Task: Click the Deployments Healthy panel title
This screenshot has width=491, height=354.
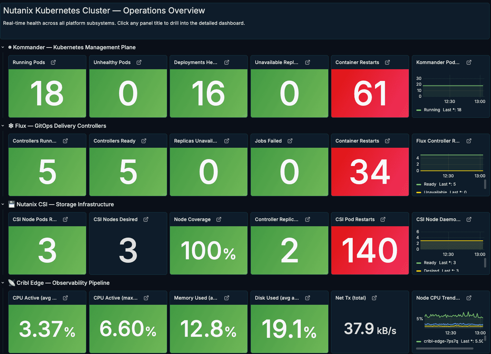Action: tap(196, 62)
